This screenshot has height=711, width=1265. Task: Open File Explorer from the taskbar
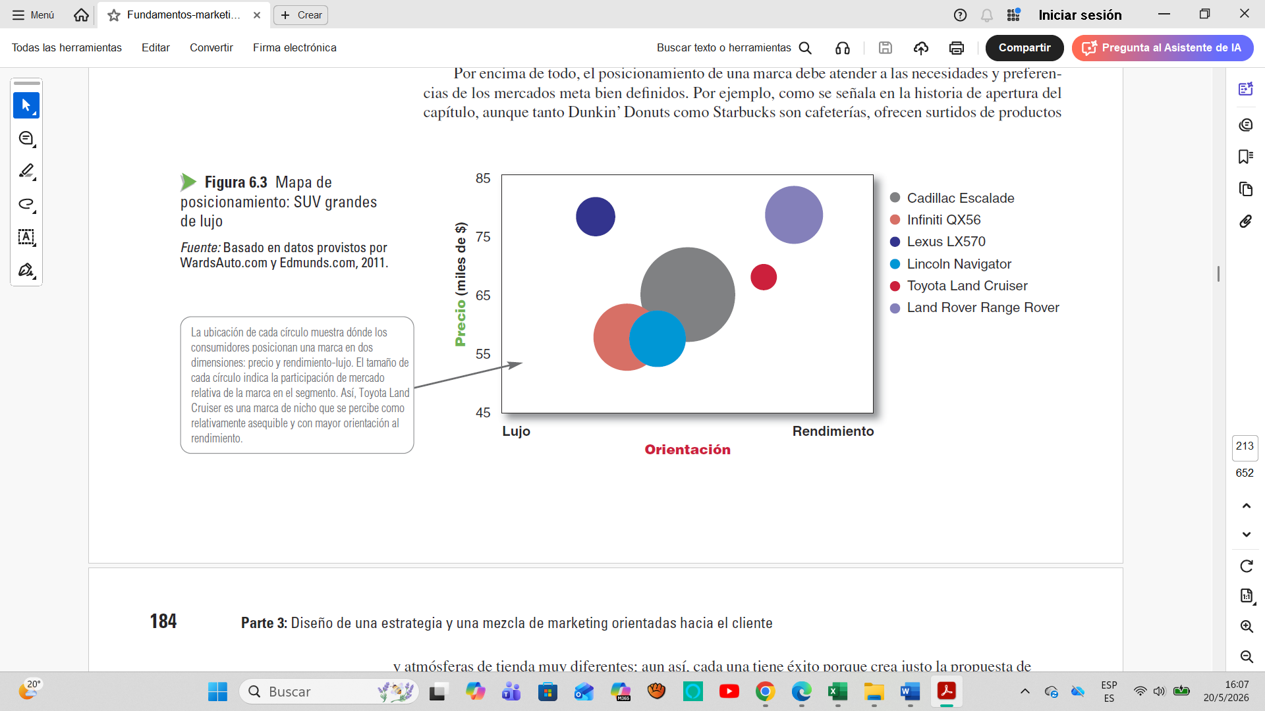[x=874, y=692]
